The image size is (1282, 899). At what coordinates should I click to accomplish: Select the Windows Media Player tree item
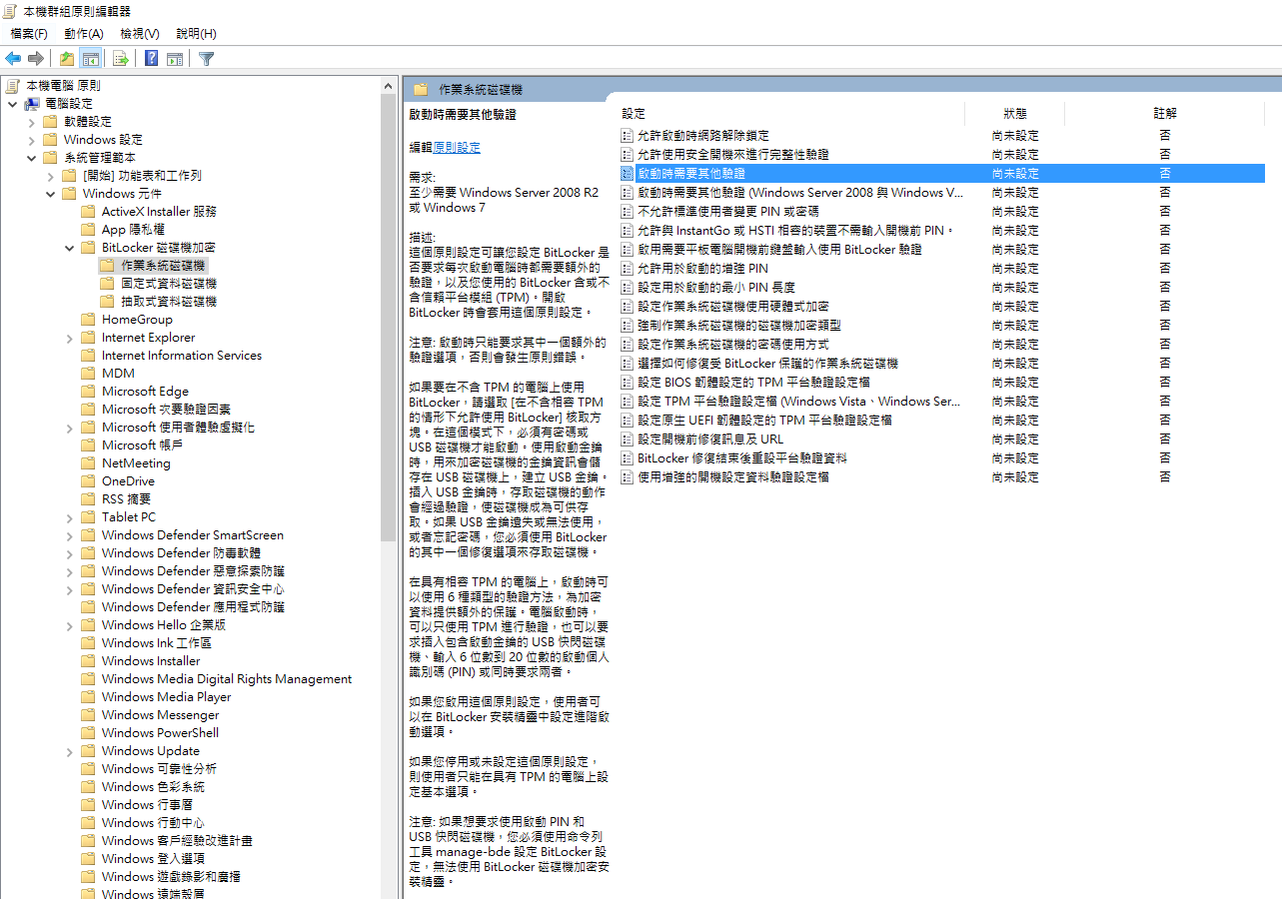[166, 697]
